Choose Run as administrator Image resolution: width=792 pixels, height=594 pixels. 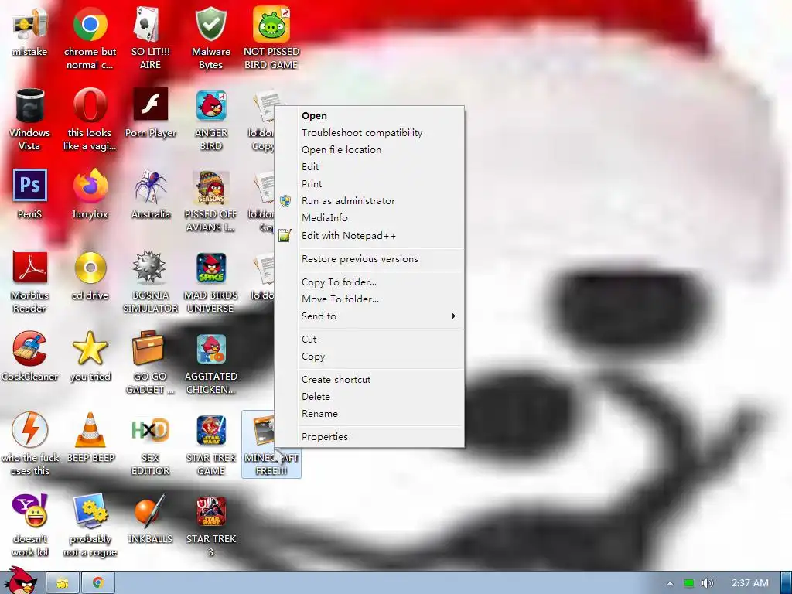[370, 201]
